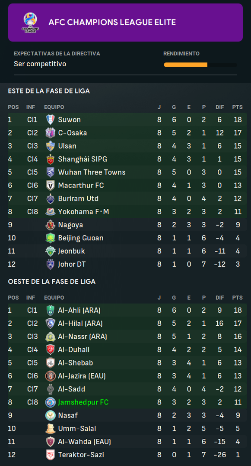This screenshot has height=466, width=251.
Task: Click the Jamshedpur FC team name link
Action: coord(83,402)
